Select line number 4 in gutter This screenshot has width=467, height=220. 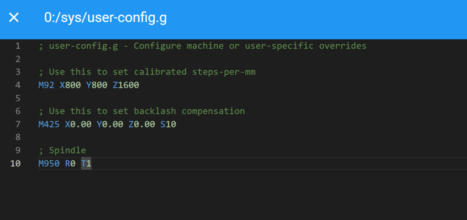(x=18, y=85)
